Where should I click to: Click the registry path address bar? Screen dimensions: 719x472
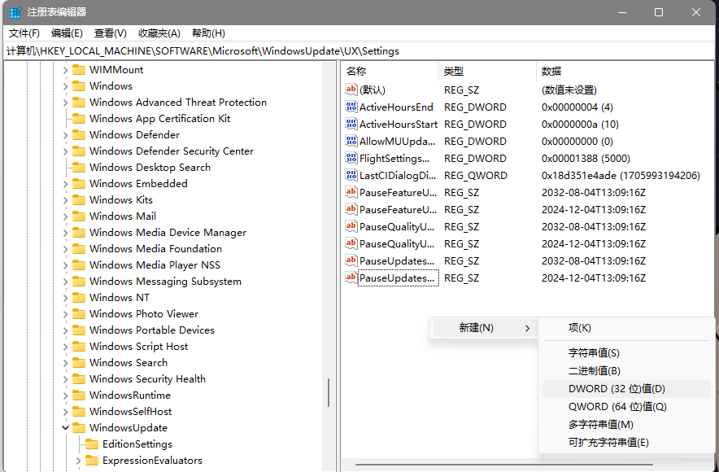click(359, 51)
